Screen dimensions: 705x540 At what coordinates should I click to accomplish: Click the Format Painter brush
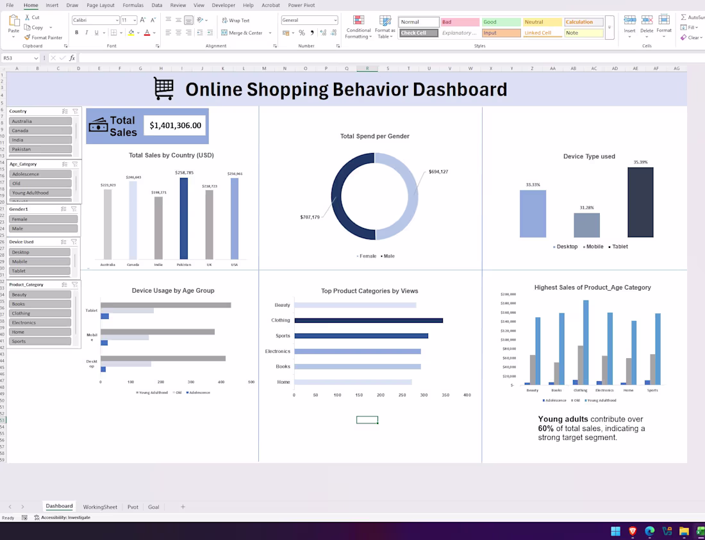click(x=28, y=37)
